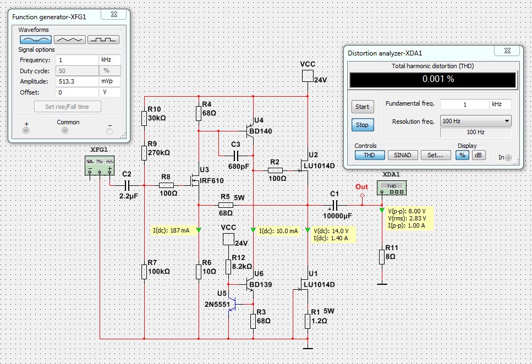Screen dimensions: 532x364
Task: Select the top VCC 24V source
Action: coord(308,76)
